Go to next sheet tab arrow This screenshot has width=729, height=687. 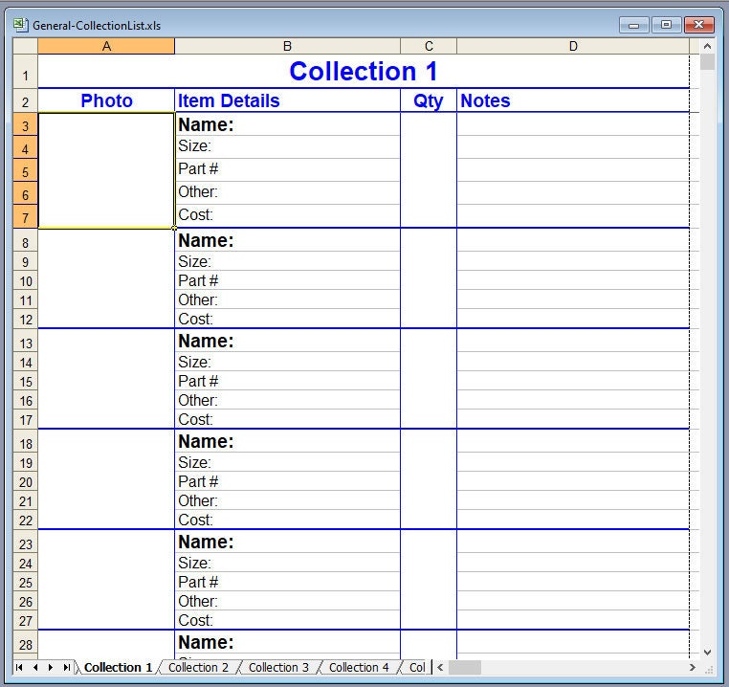(x=51, y=668)
